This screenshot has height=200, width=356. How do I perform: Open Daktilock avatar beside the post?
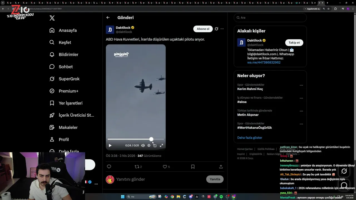pyautogui.click(x=110, y=30)
